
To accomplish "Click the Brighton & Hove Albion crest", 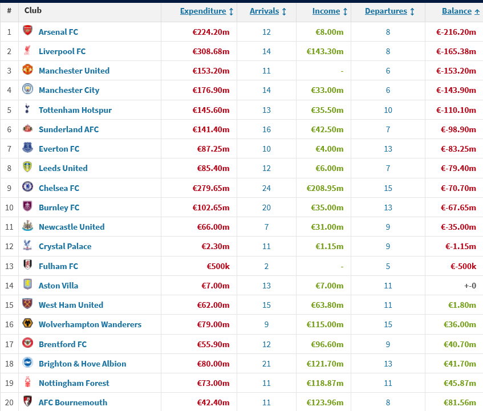I will (27, 363).
